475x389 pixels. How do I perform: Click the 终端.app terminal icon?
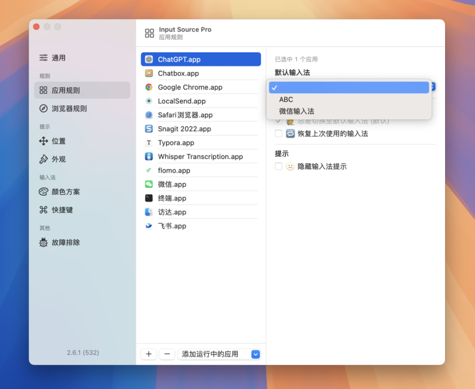coord(149,198)
